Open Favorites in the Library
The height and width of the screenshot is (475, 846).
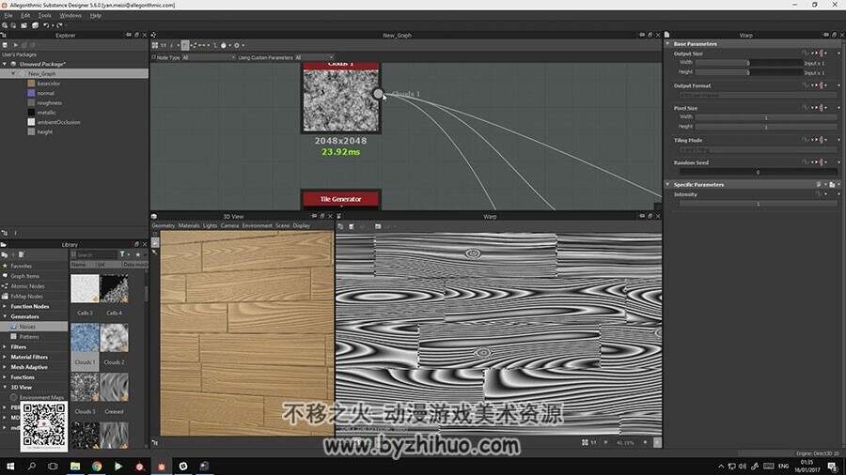tap(21, 266)
